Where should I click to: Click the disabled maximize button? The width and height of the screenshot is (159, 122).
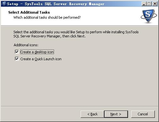(x=149, y=4)
